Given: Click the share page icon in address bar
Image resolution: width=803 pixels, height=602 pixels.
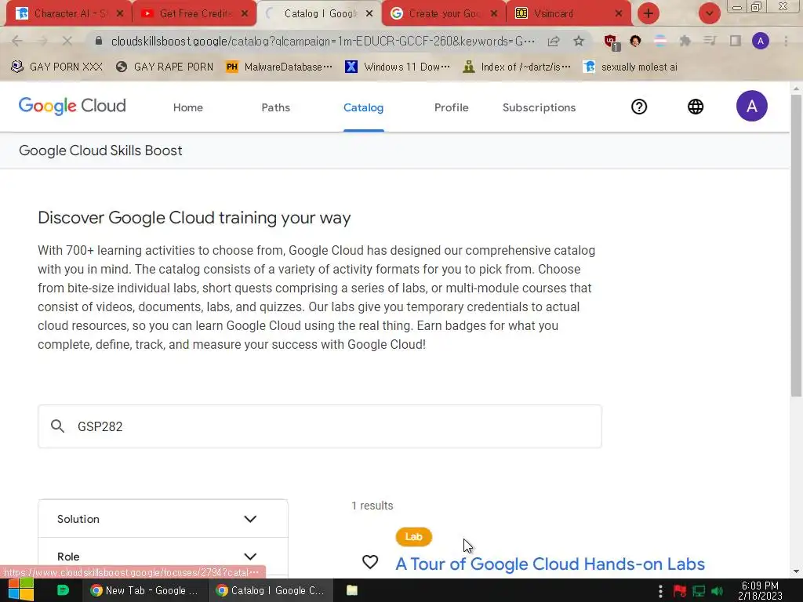Looking at the screenshot, I should [x=554, y=41].
